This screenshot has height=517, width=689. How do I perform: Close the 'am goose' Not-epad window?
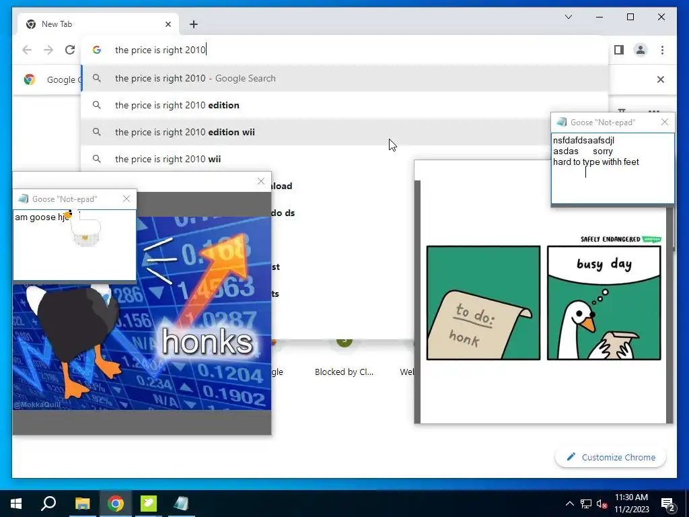(x=126, y=199)
